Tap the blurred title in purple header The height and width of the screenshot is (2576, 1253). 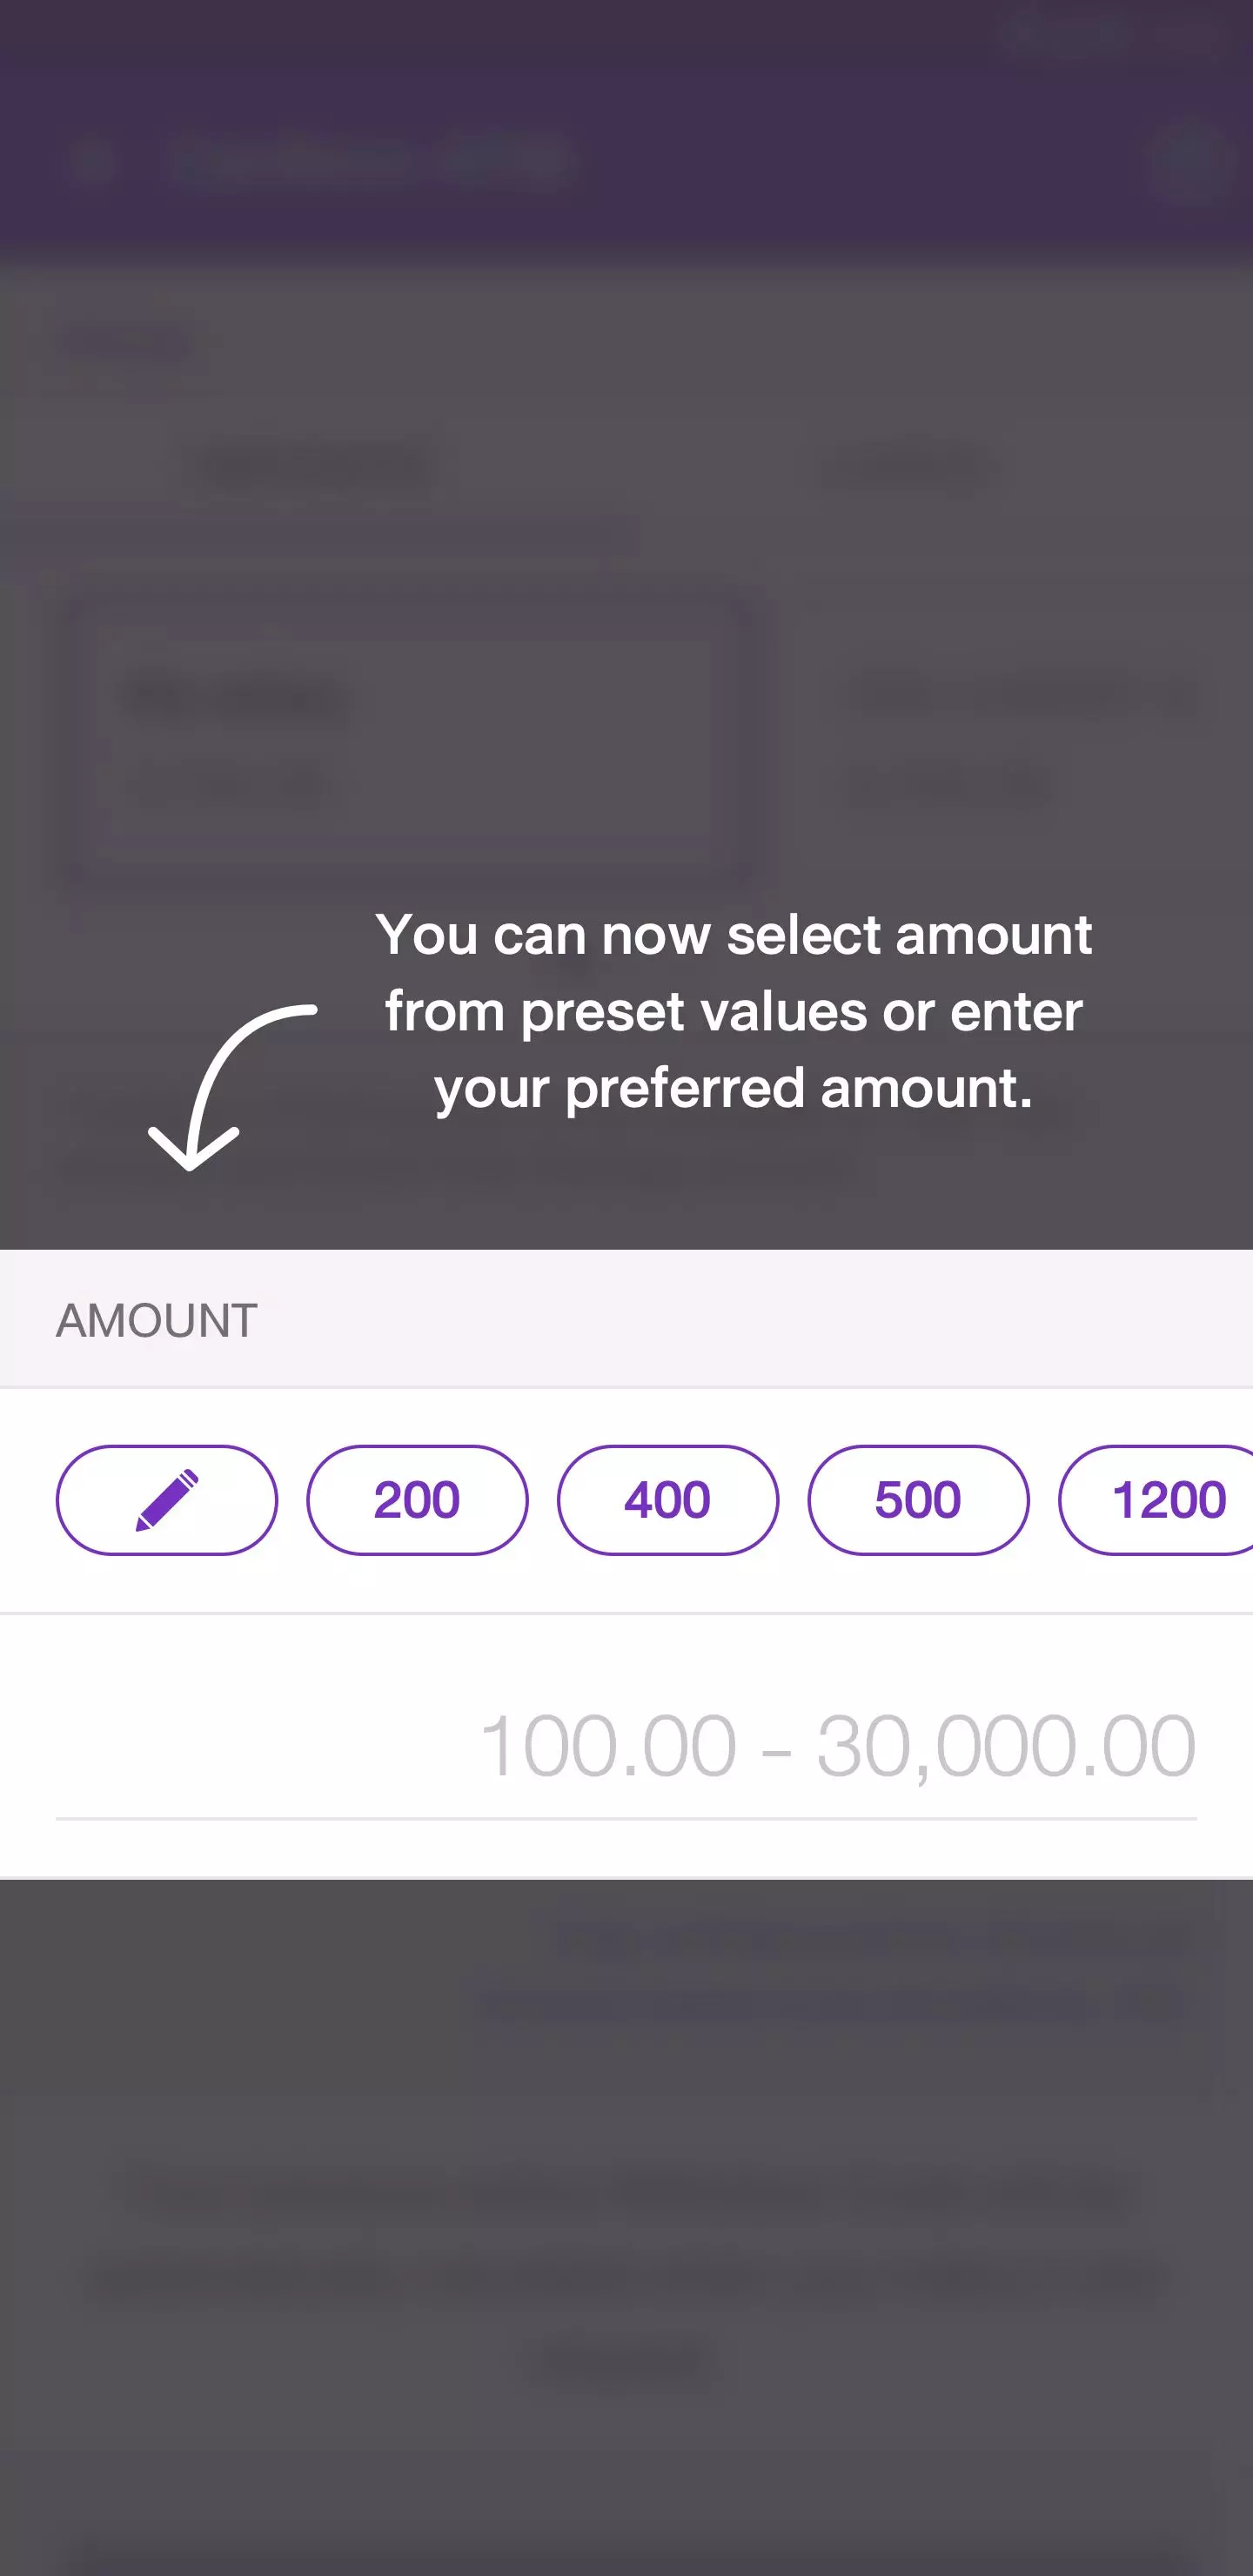(370, 160)
